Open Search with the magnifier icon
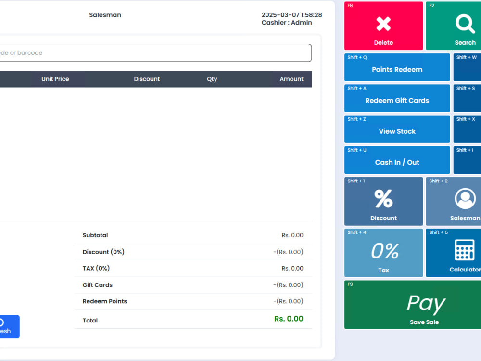Viewport: 481px width, 361px height. (x=454, y=26)
